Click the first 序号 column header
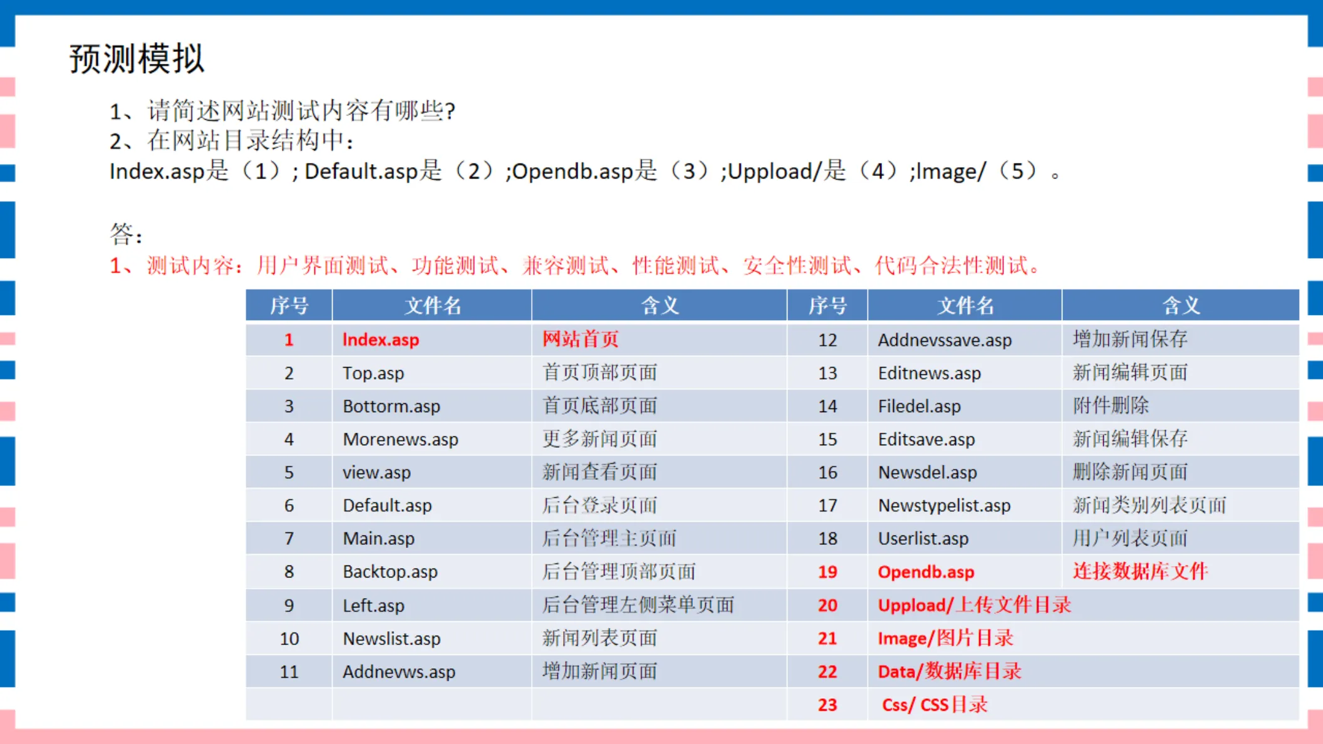This screenshot has height=744, width=1323. (x=289, y=306)
